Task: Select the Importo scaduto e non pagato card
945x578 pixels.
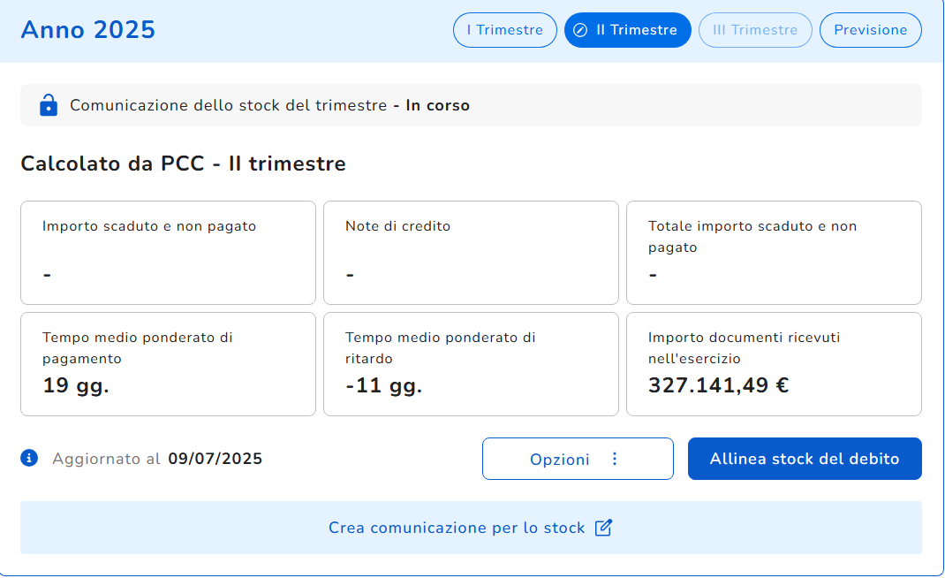Action: [x=168, y=253]
